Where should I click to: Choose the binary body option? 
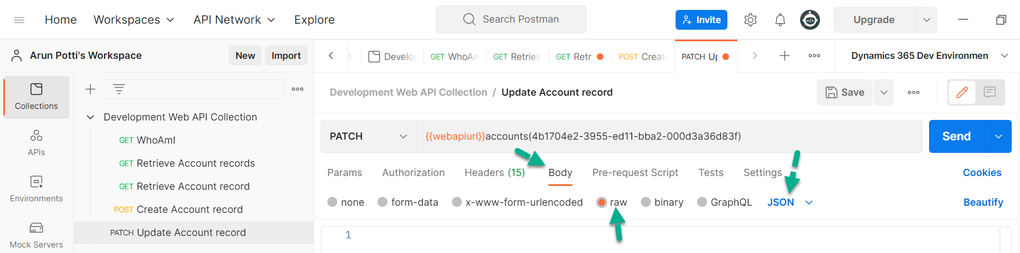tap(646, 202)
